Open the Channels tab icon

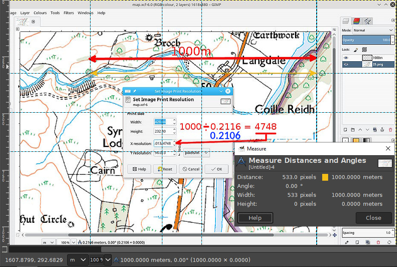tap(357, 21)
